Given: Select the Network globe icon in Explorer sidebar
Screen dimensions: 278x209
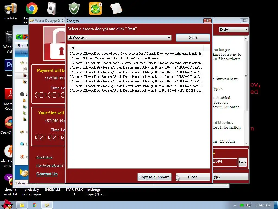Looking at the screenshot, I should click(x=22, y=144).
